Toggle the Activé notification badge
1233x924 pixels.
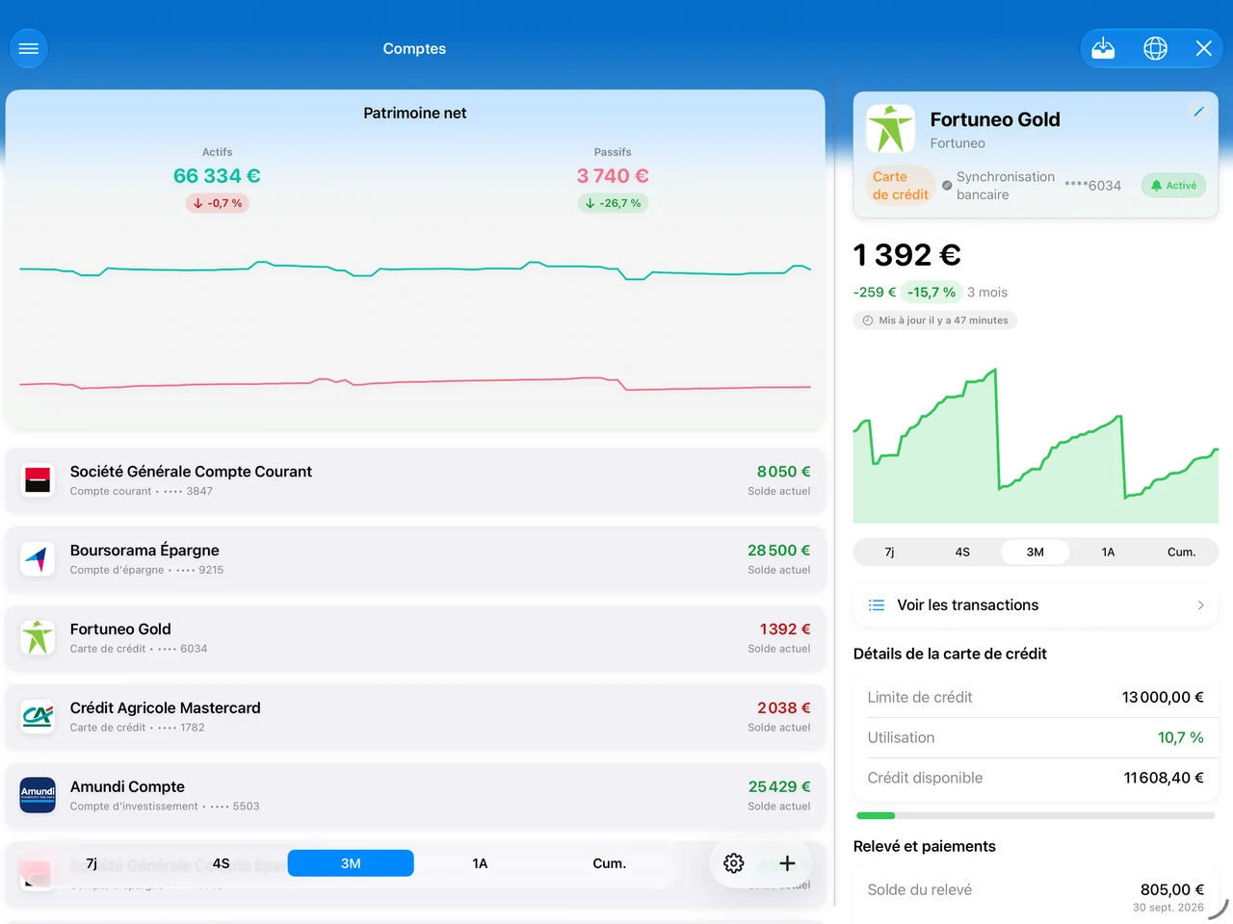click(1173, 186)
